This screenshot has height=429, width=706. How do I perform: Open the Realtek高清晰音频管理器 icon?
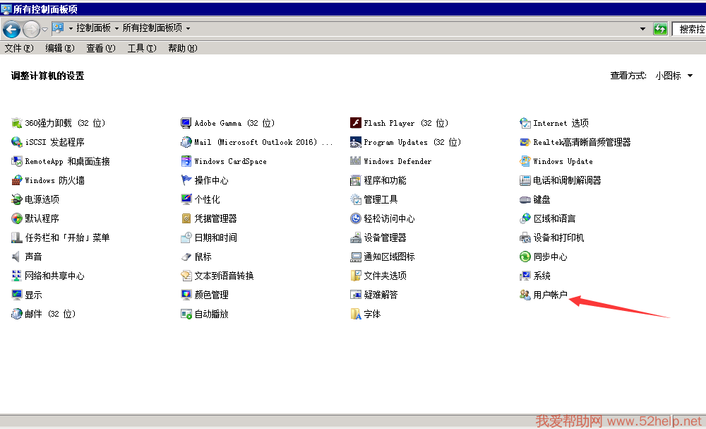pos(525,142)
